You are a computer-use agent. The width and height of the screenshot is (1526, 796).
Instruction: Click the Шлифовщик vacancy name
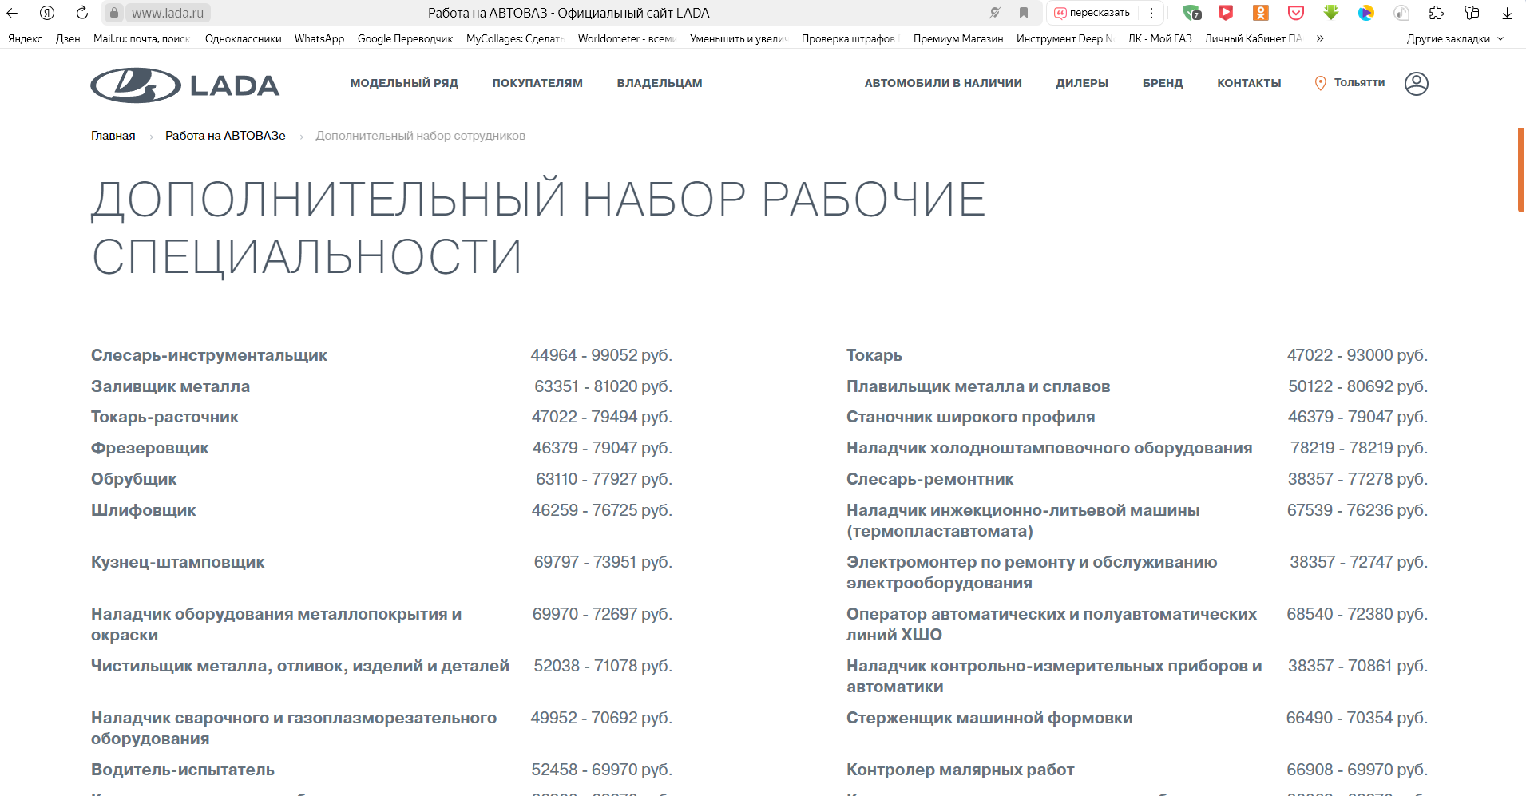click(143, 510)
